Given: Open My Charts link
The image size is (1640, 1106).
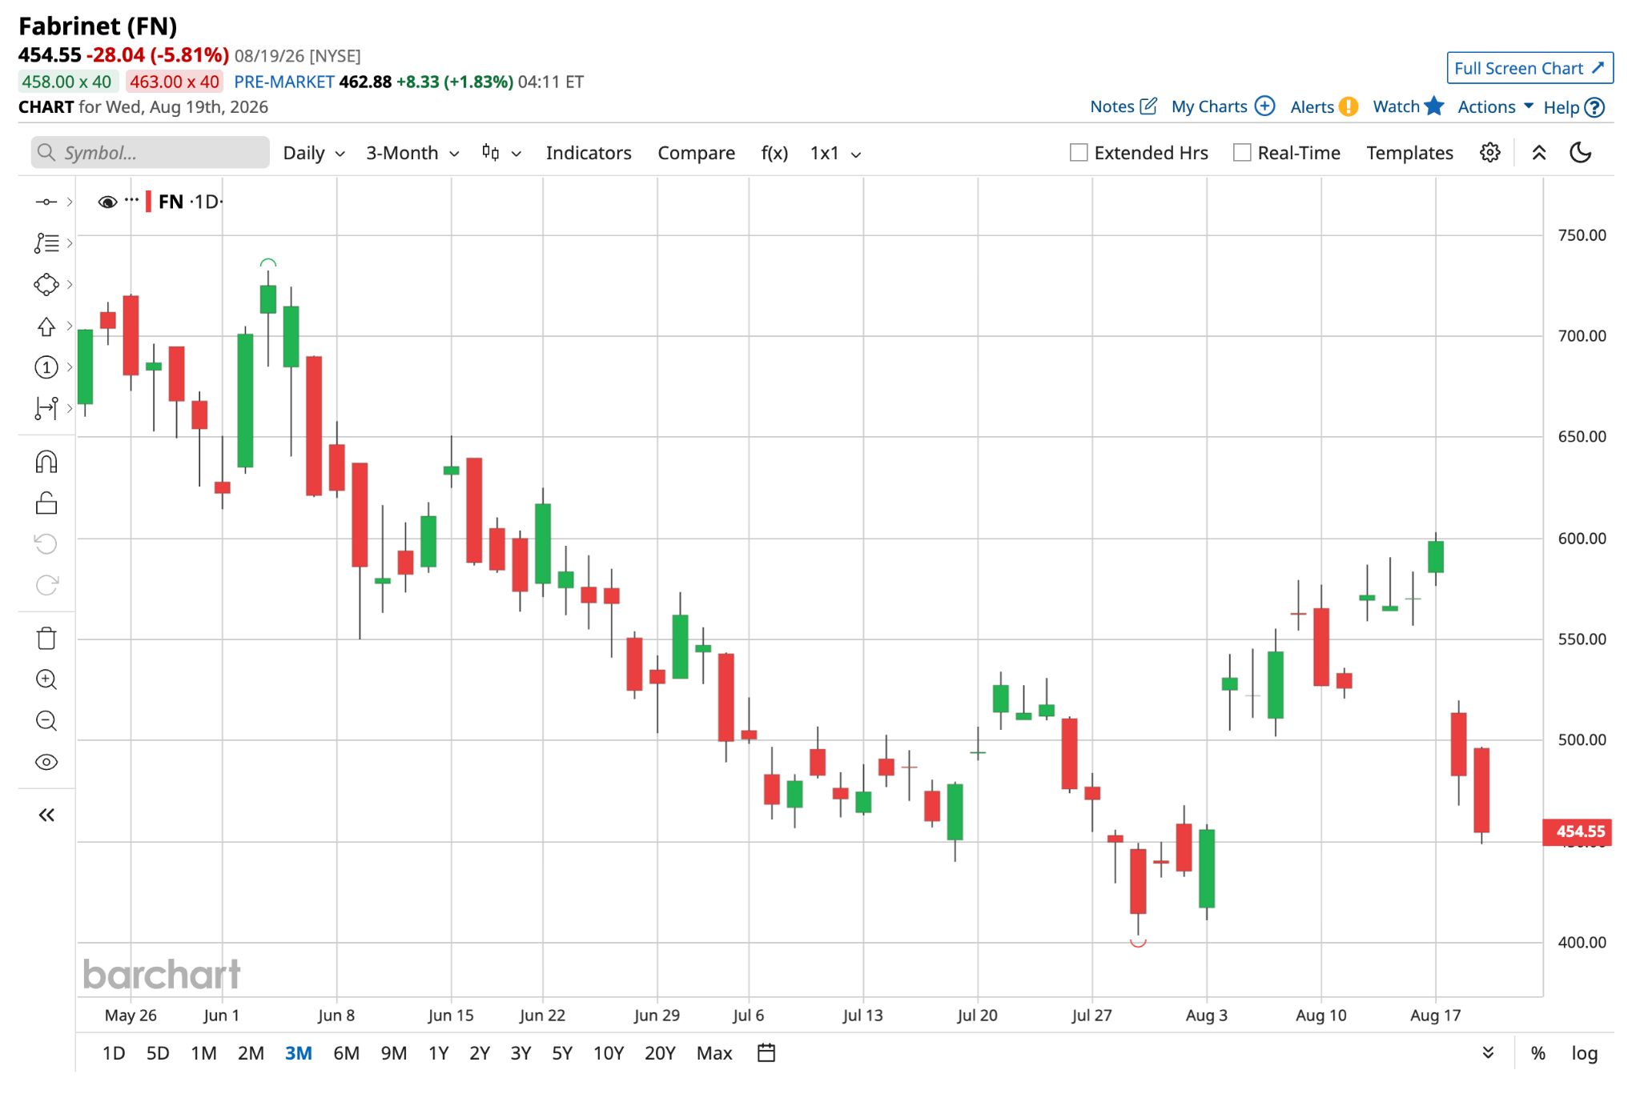Looking at the screenshot, I should [x=1223, y=106].
